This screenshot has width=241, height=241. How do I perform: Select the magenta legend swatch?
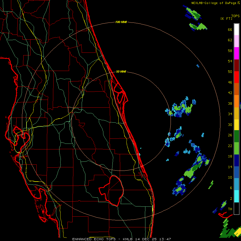tap(236, 53)
